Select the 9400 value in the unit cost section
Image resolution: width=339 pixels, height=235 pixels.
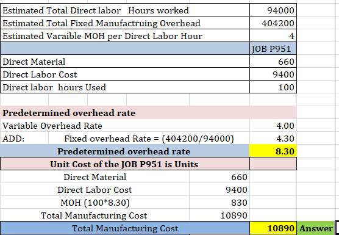219,190
